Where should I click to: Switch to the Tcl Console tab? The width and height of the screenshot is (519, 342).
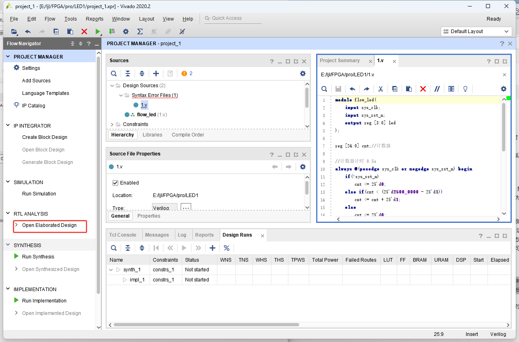[123, 235]
